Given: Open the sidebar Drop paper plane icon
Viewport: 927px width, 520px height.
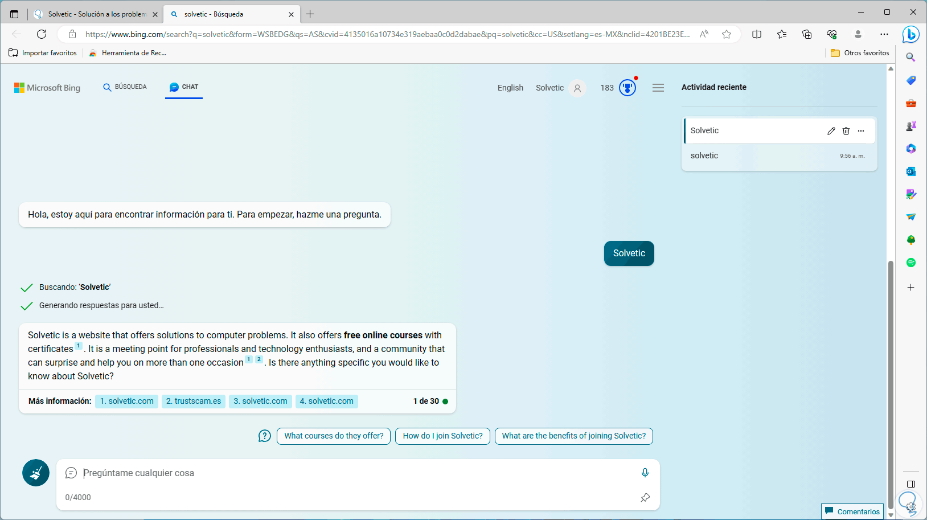Looking at the screenshot, I should pyautogui.click(x=911, y=217).
